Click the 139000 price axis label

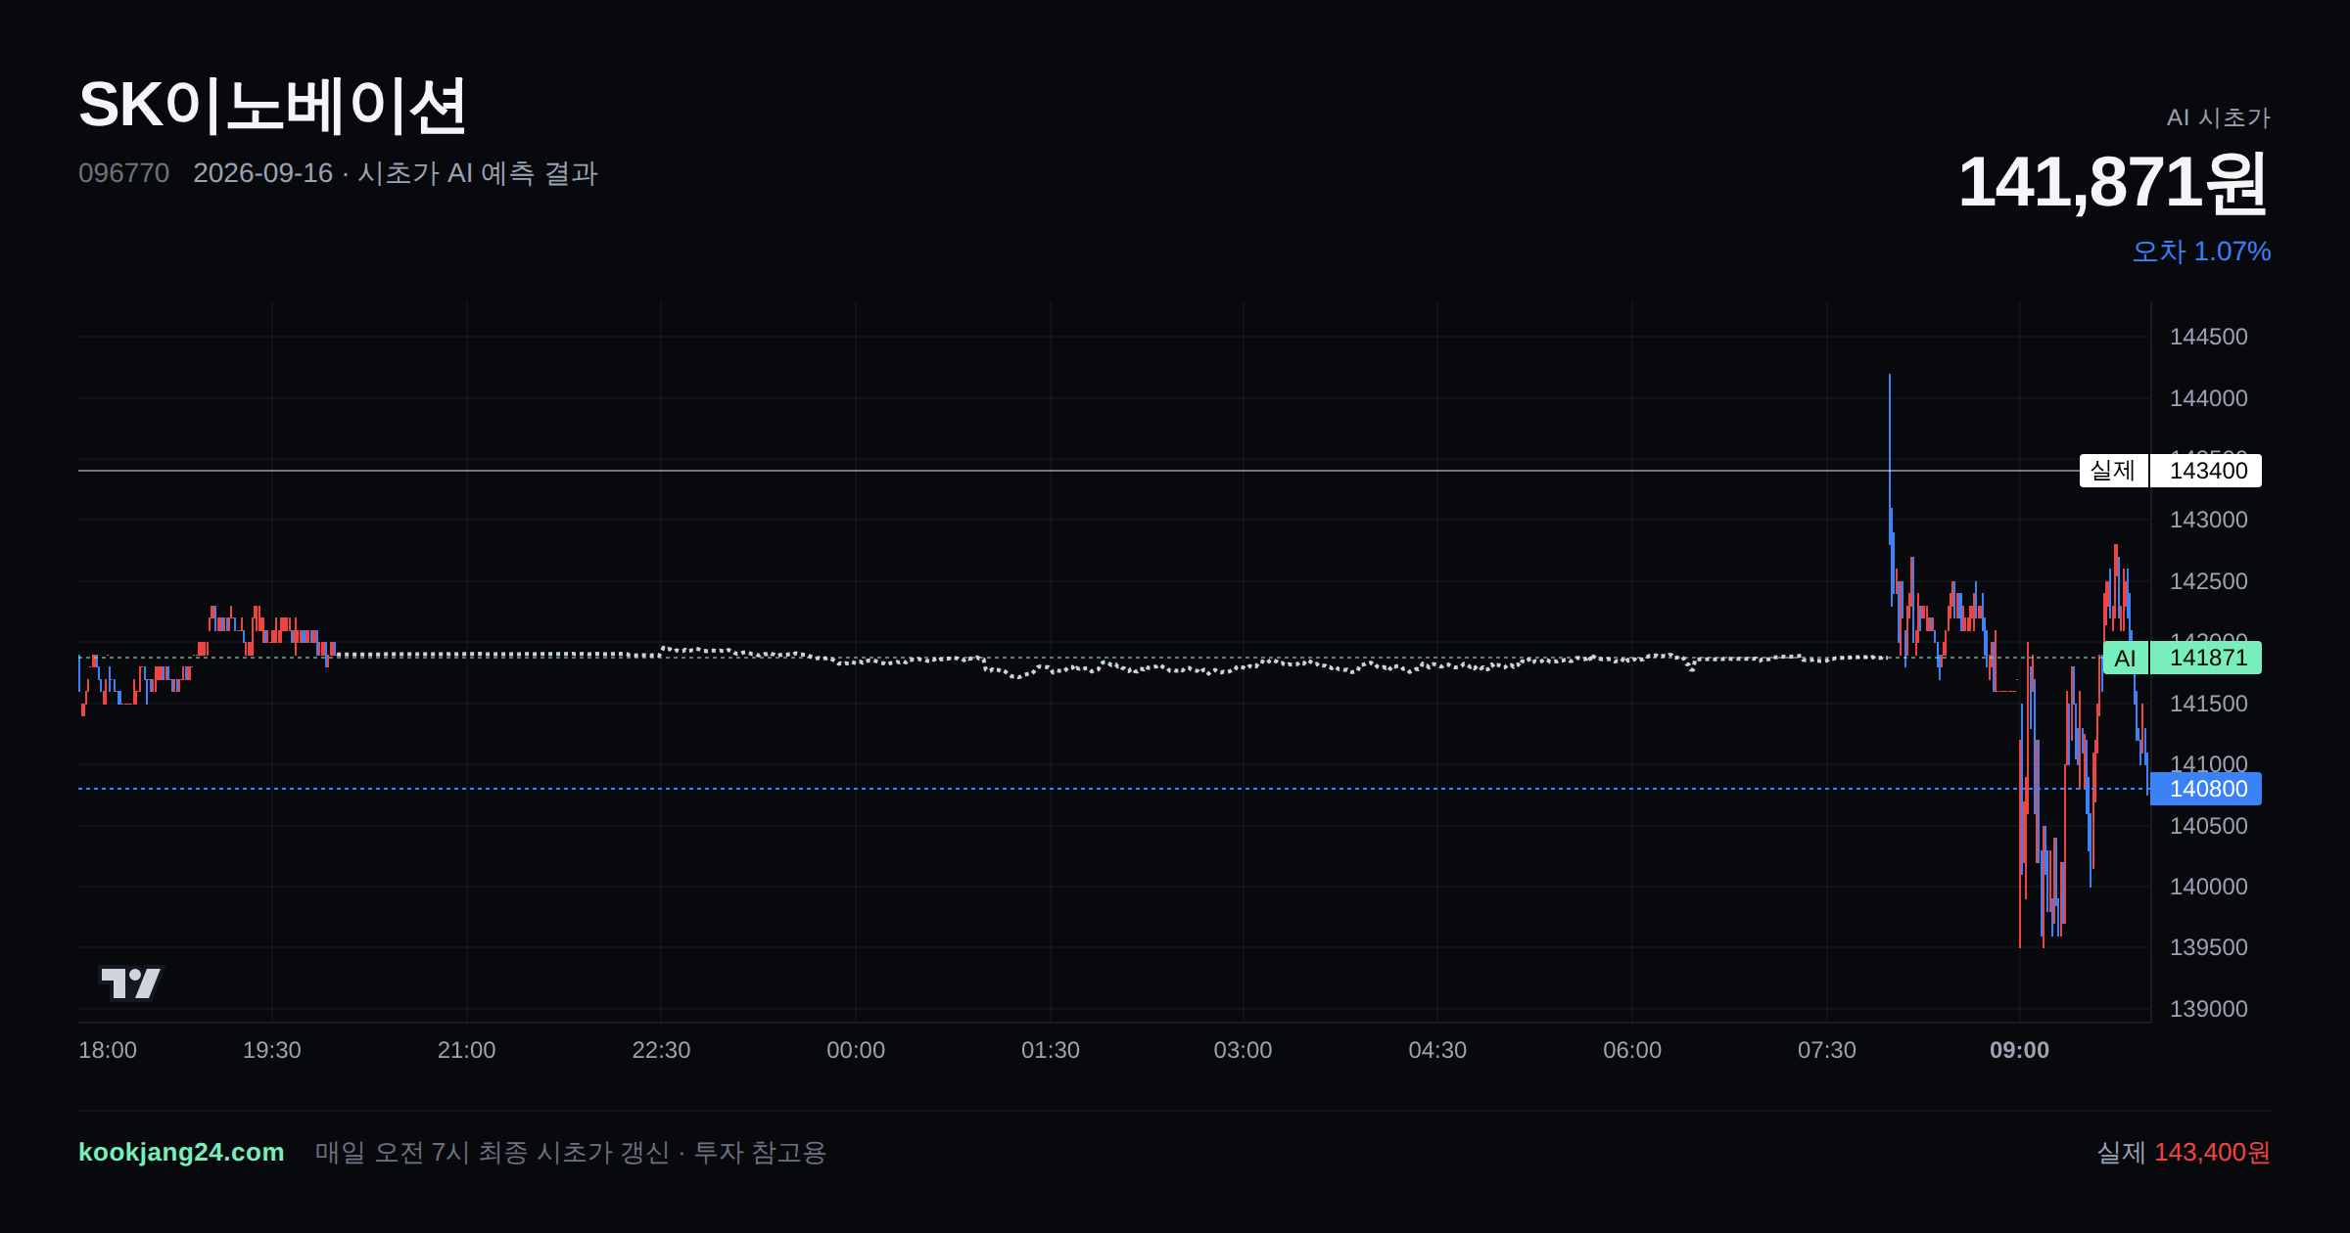pos(2208,1009)
